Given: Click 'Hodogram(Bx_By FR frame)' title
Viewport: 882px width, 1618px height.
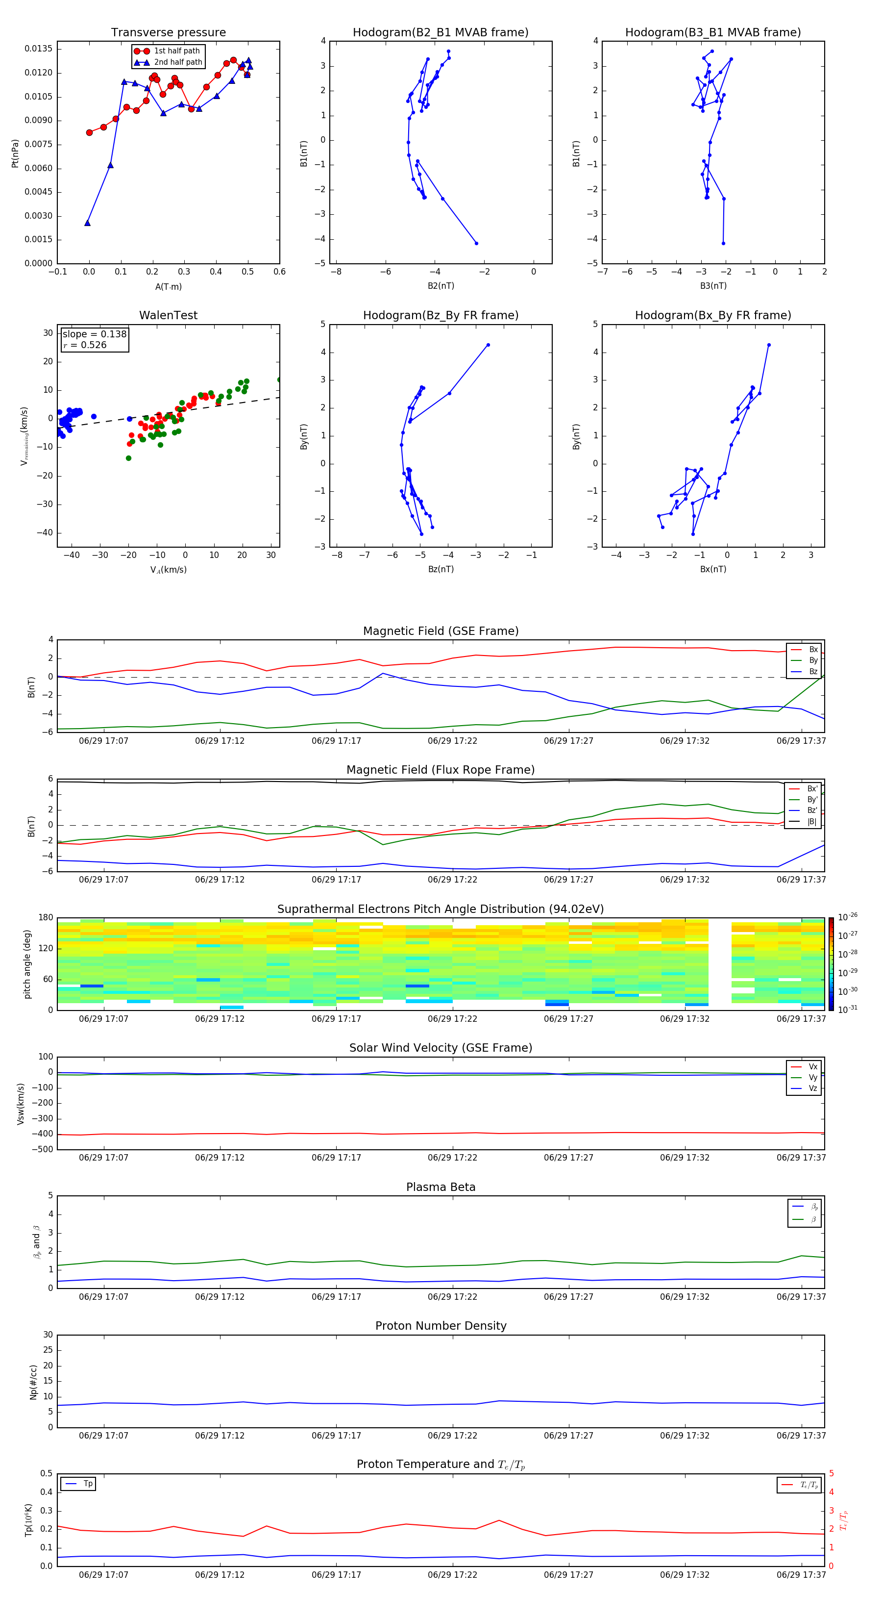Looking at the screenshot, I should pos(713,315).
